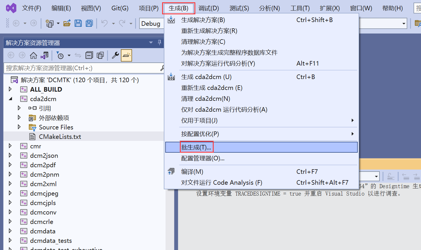The height and width of the screenshot is (250, 421).
Task: Switch views icon in Solution Explorer
Action: (x=44, y=55)
